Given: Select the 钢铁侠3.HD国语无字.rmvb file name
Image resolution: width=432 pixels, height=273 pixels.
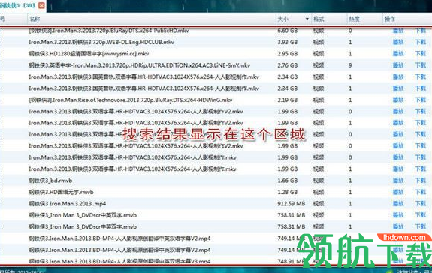Looking at the screenshot, I should pyautogui.click(x=61, y=192).
